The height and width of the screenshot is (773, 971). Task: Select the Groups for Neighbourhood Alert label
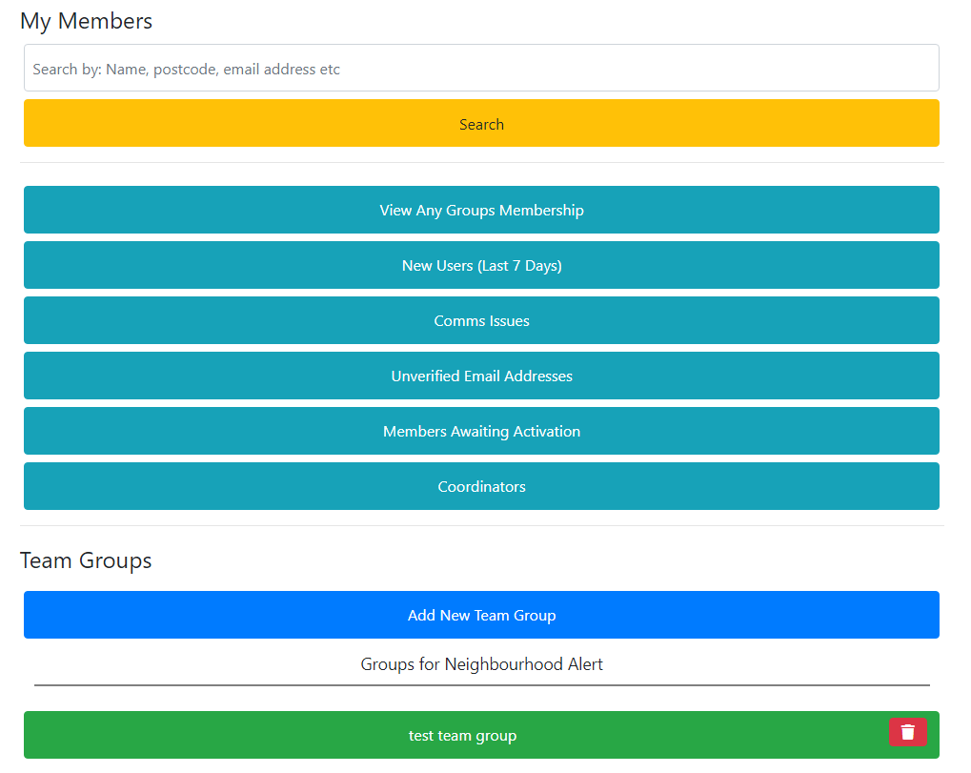(481, 664)
